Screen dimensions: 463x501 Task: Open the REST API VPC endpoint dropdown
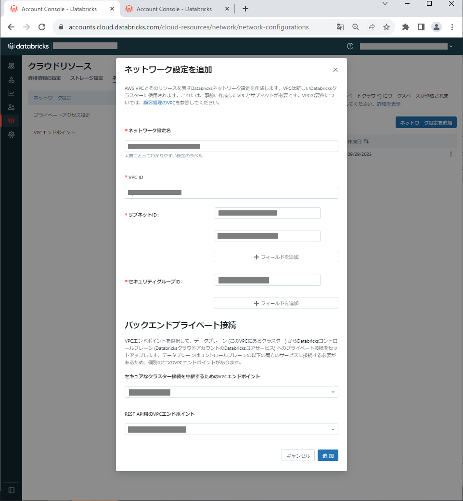click(x=231, y=429)
